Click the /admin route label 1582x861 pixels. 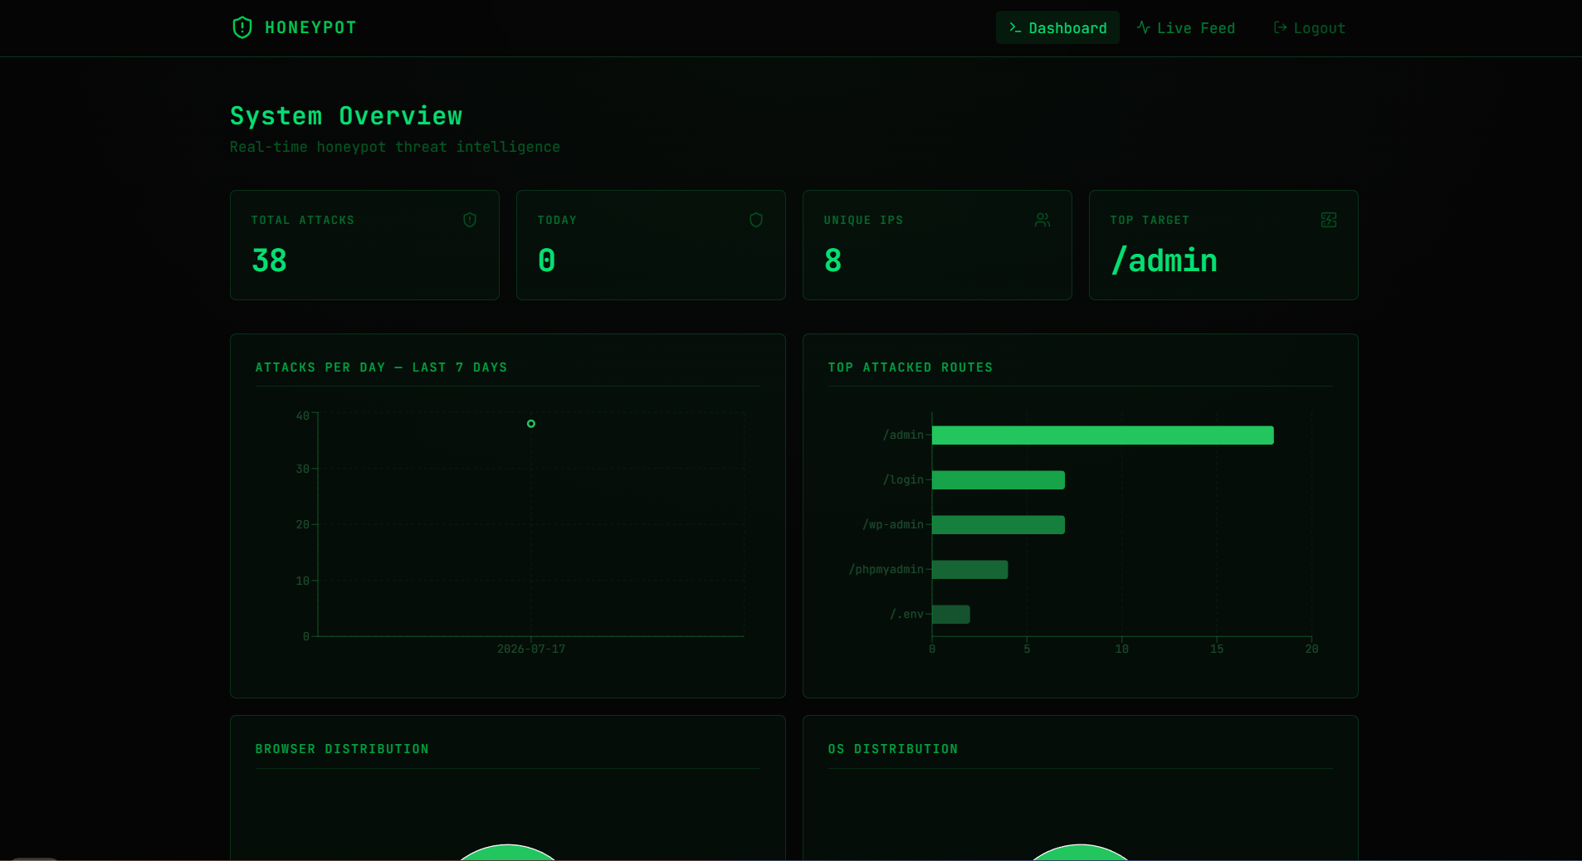903,435
